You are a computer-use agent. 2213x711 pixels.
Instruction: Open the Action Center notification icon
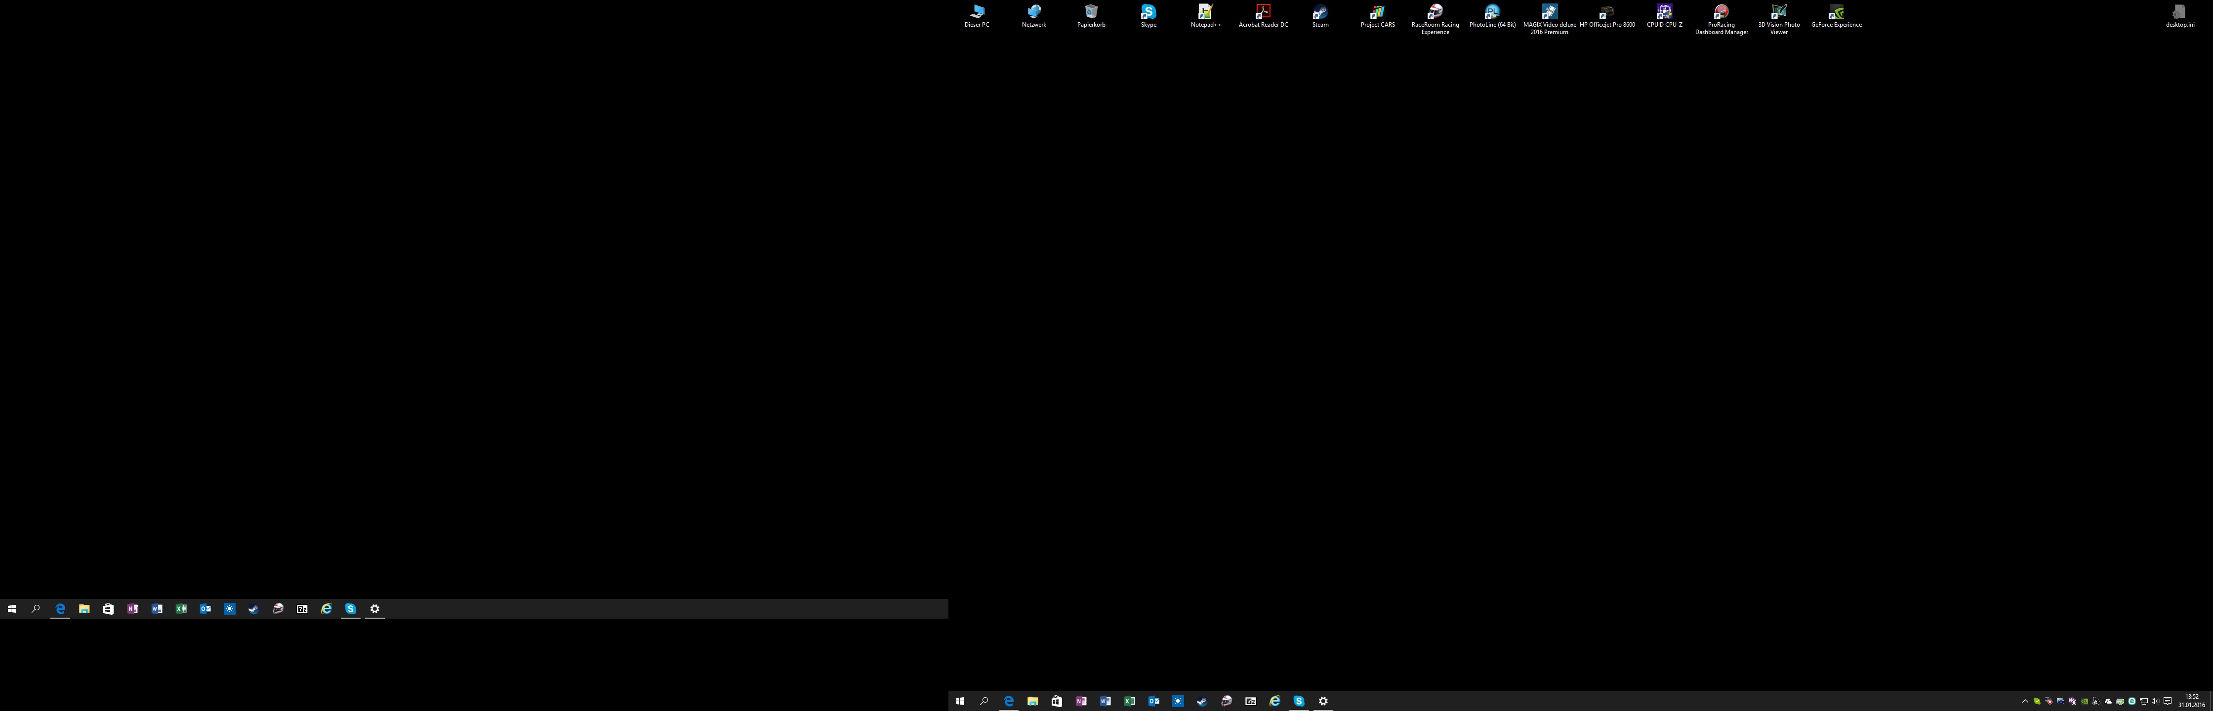(x=2168, y=702)
